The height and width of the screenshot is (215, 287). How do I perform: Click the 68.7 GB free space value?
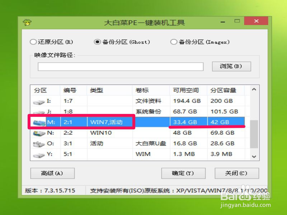[x=185, y=111]
